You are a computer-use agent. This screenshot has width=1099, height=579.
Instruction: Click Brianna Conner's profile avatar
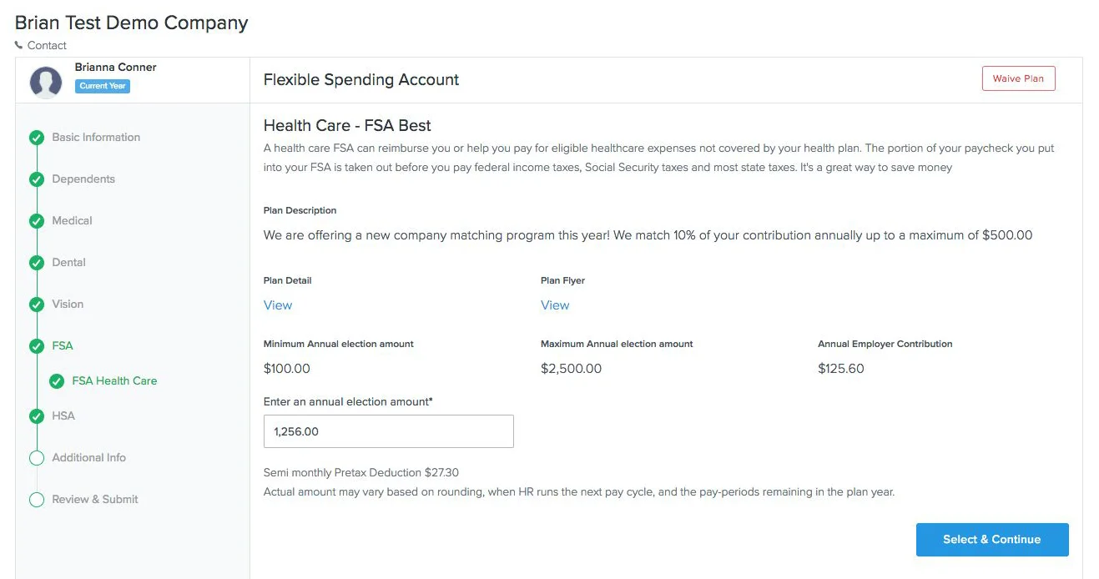pyautogui.click(x=46, y=83)
